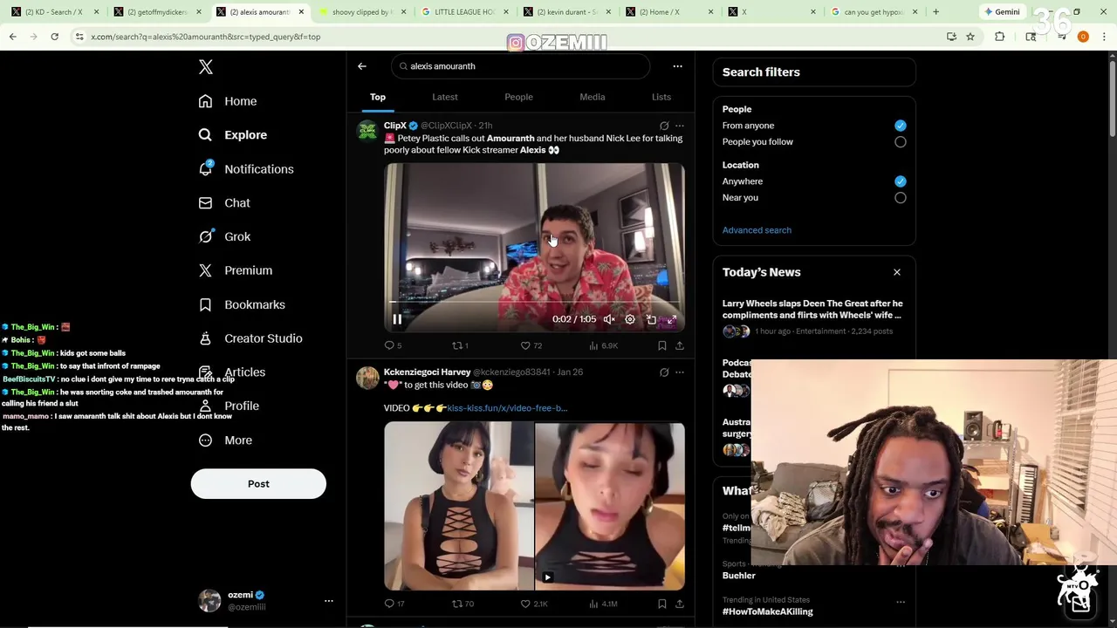The height and width of the screenshot is (628, 1117).
Task: View analytics of ClipX post
Action: (603, 345)
